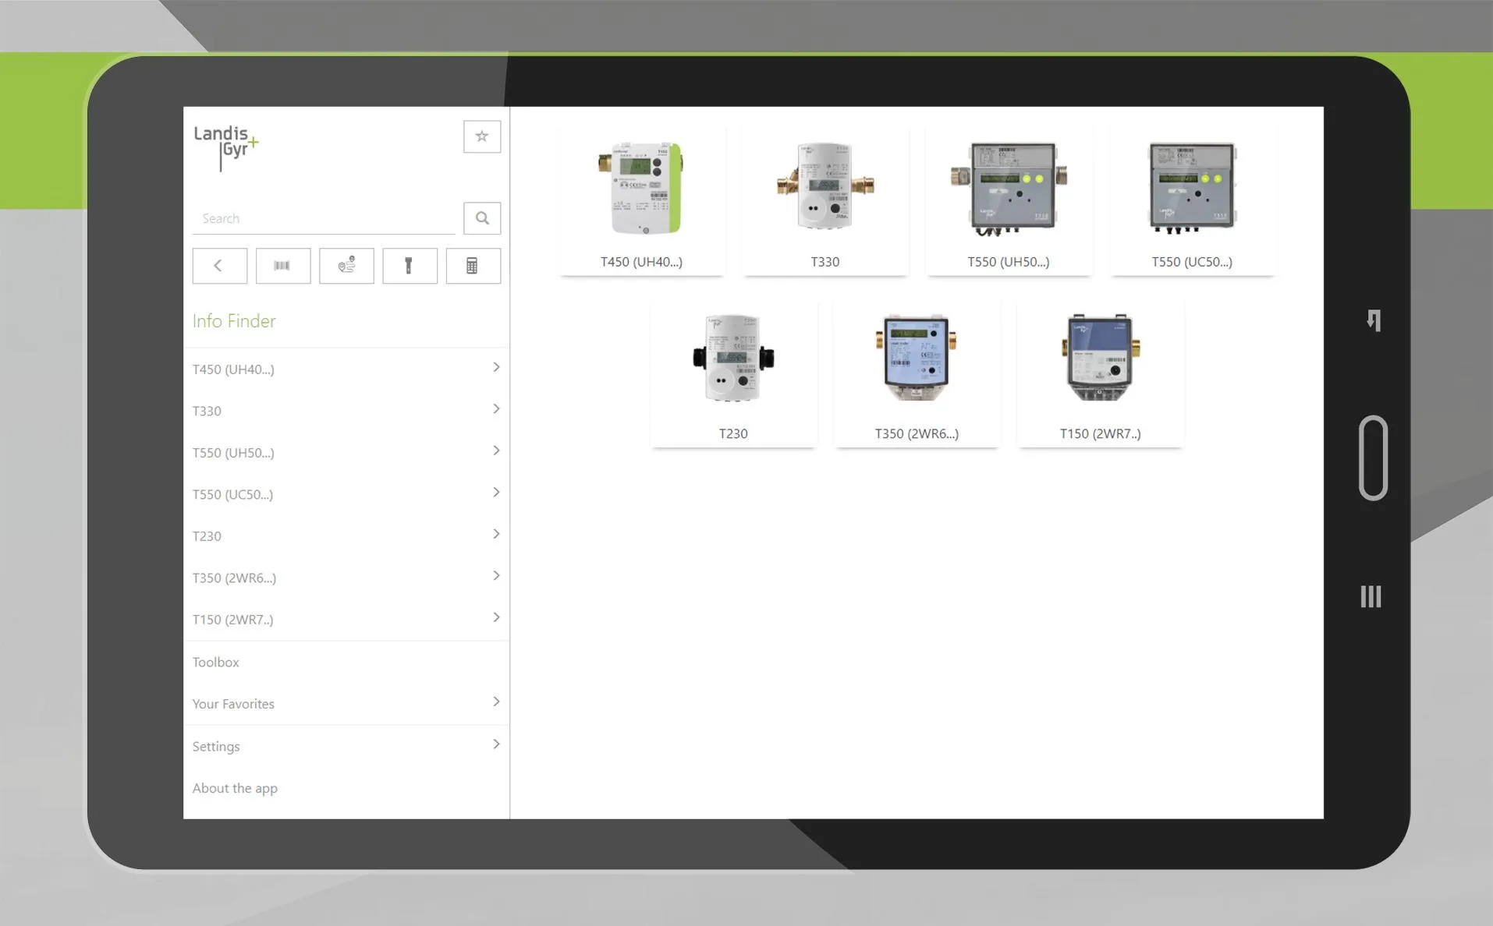This screenshot has width=1493, height=926.
Task: Focus the Search input field
Action: pos(324,218)
